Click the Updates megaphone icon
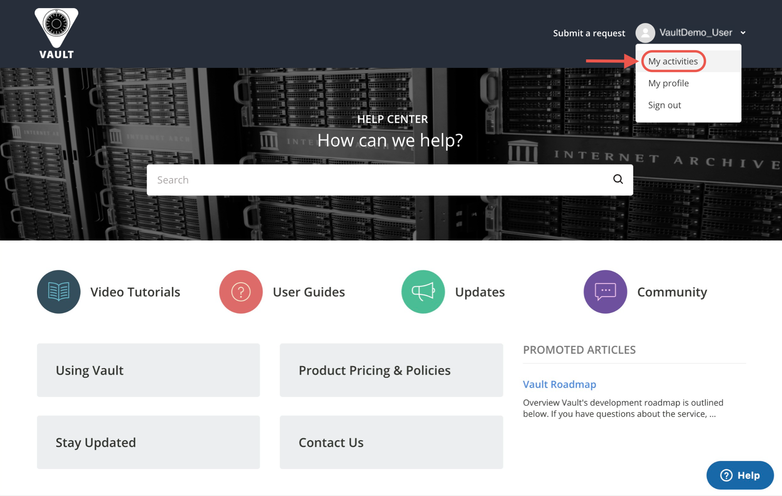This screenshot has height=496, width=782. 423,292
